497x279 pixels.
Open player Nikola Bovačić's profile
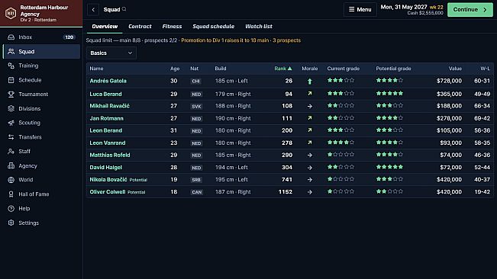[x=108, y=179]
